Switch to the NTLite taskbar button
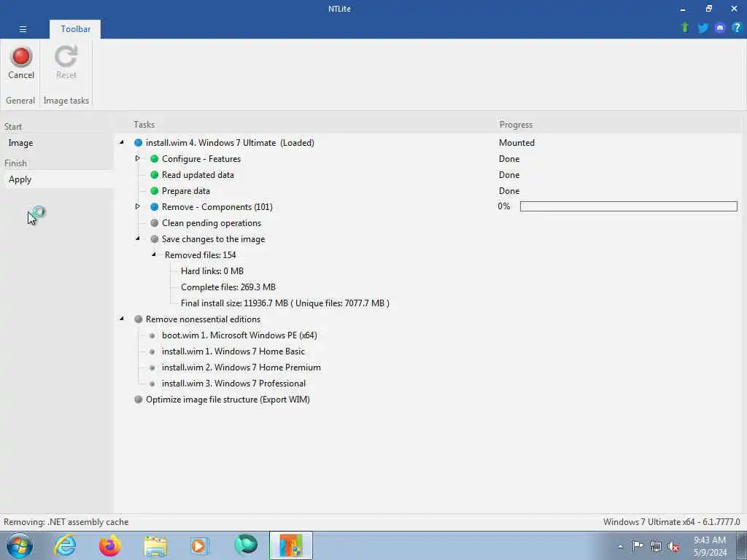Screen dimensions: 747x560 (290, 545)
